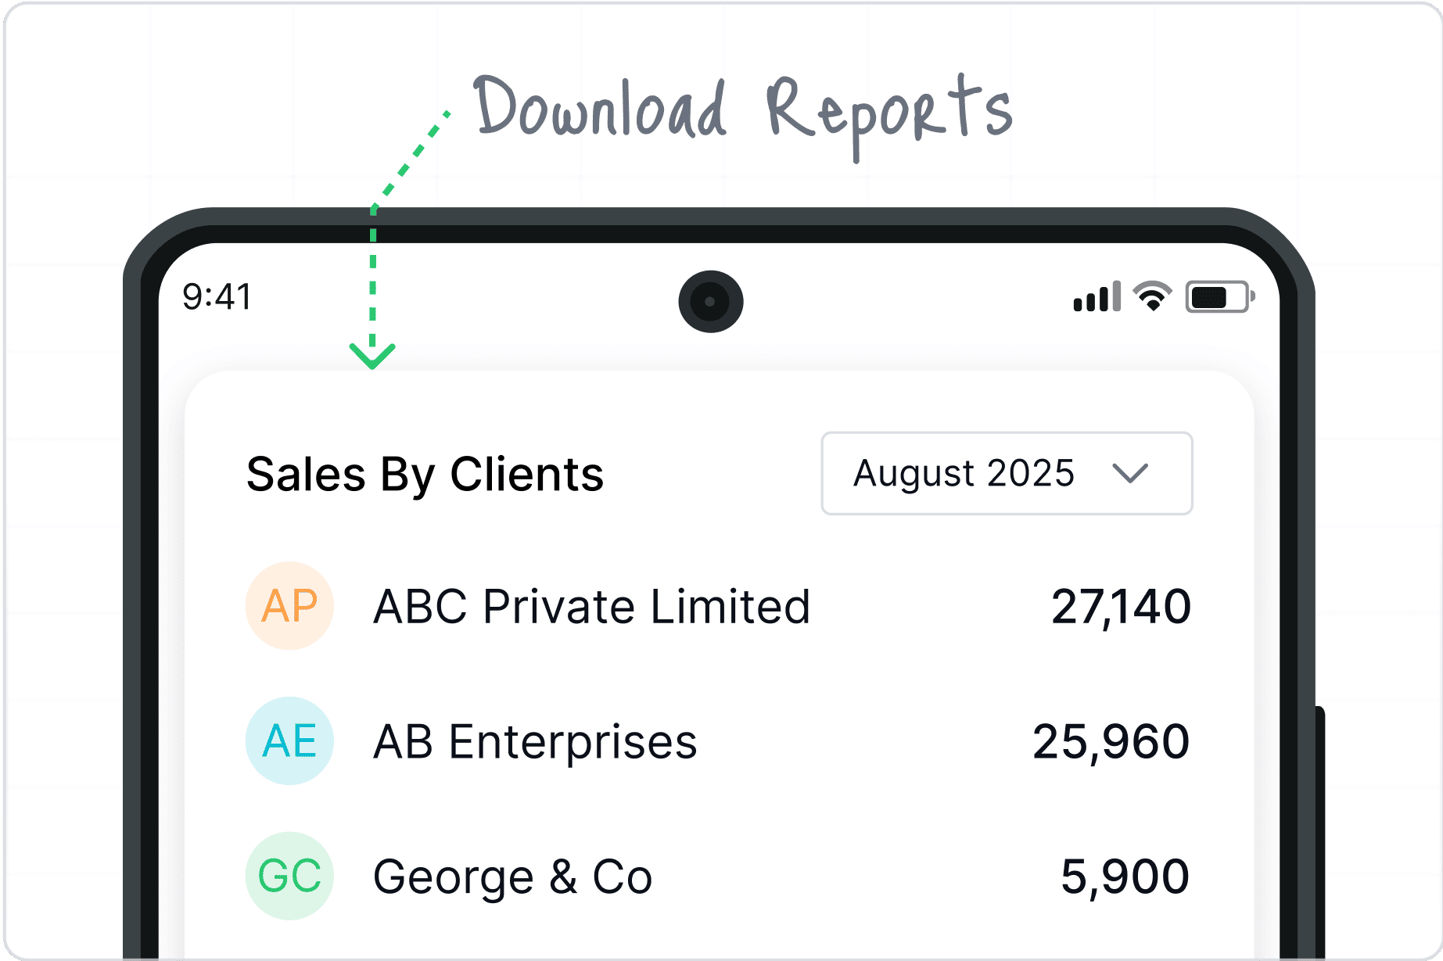Tap the front camera punch-hole
The width and height of the screenshot is (1443, 961).
(710, 302)
